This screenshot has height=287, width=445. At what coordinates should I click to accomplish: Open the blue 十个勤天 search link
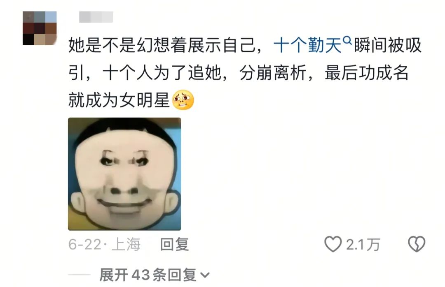point(307,45)
